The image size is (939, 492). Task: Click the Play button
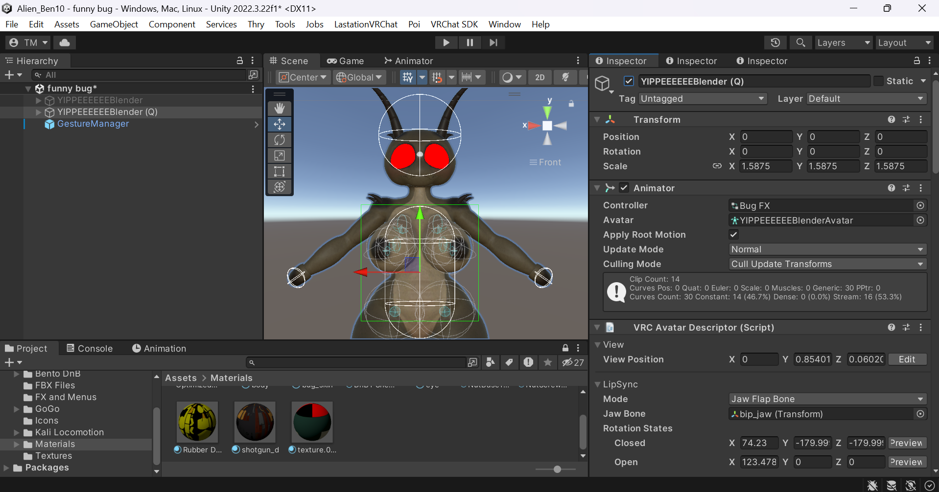coord(446,43)
